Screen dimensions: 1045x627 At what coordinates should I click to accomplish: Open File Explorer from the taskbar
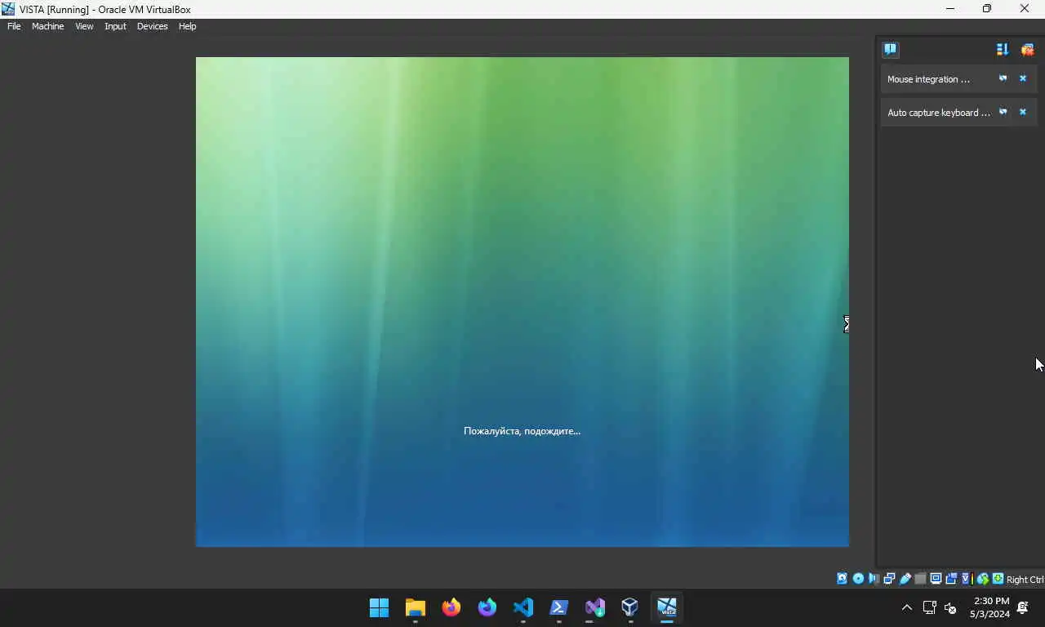tap(416, 607)
